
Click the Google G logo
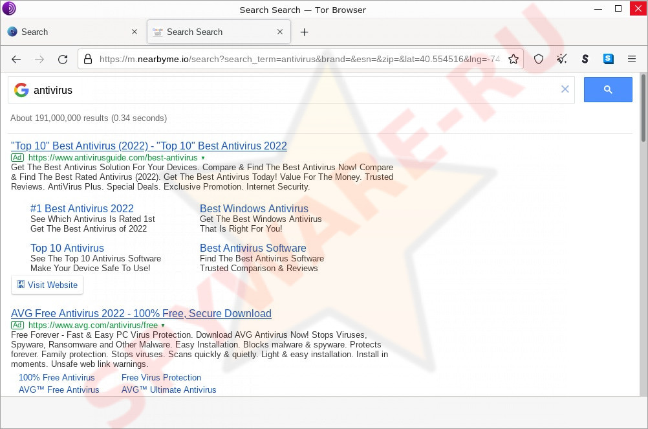[21, 90]
